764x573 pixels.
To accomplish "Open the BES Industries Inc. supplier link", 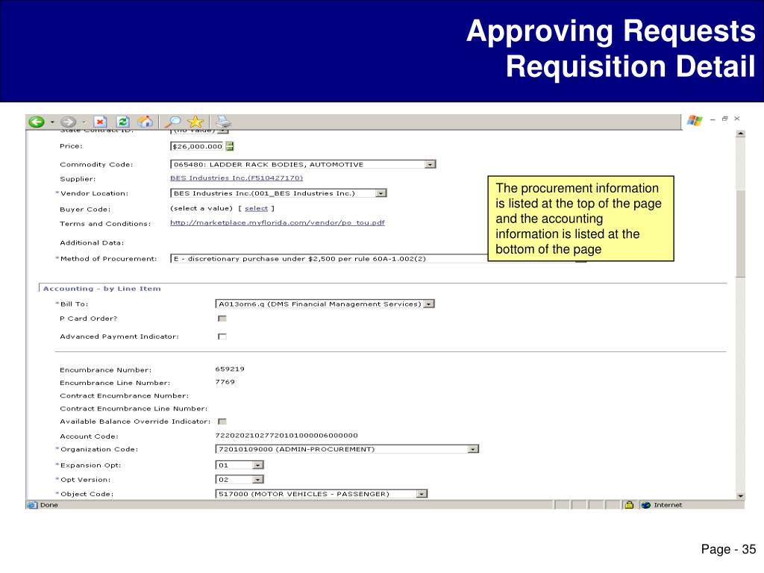I will click(237, 178).
